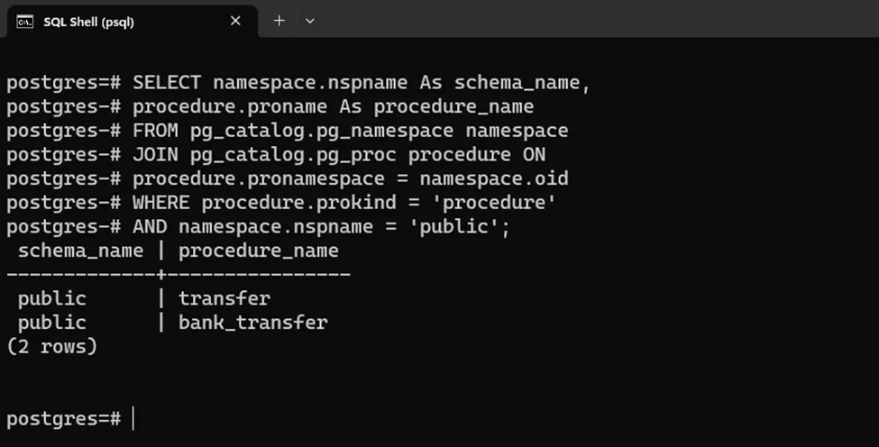Viewport: 879px width, 447px height.
Task: Click the 'transfer' procedure name in results
Action: tap(224, 298)
